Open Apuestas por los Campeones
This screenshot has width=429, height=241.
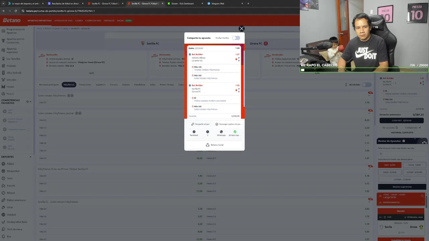[15, 41]
